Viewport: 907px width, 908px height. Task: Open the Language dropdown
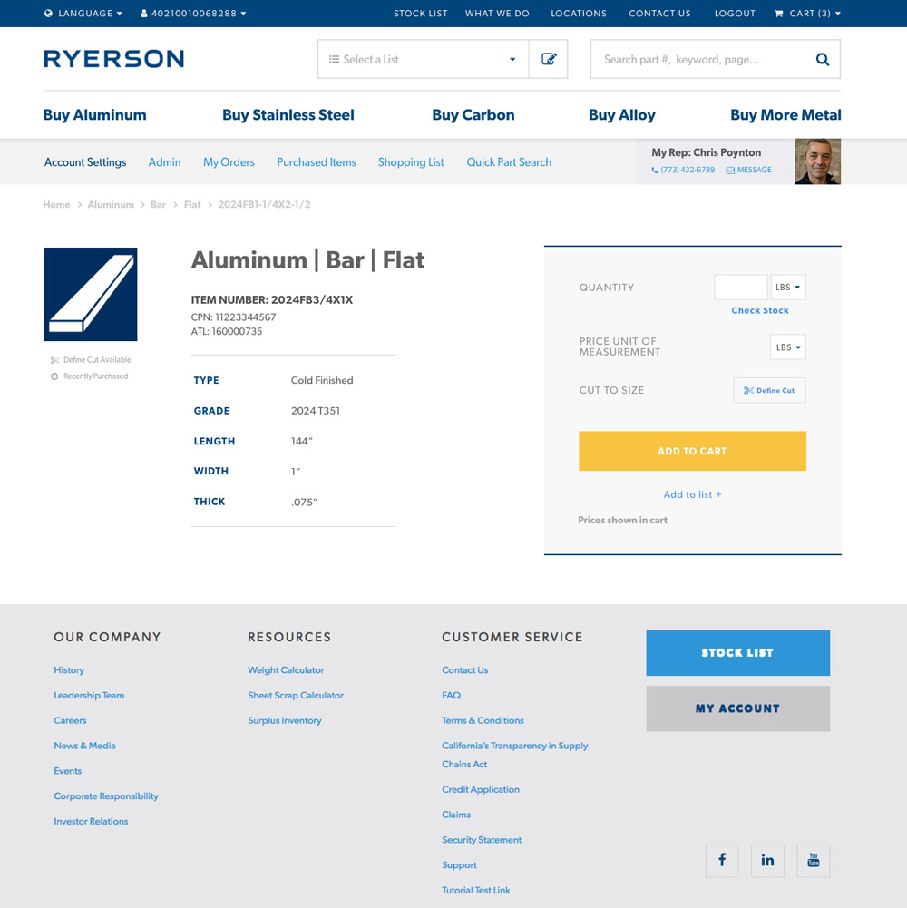[83, 14]
